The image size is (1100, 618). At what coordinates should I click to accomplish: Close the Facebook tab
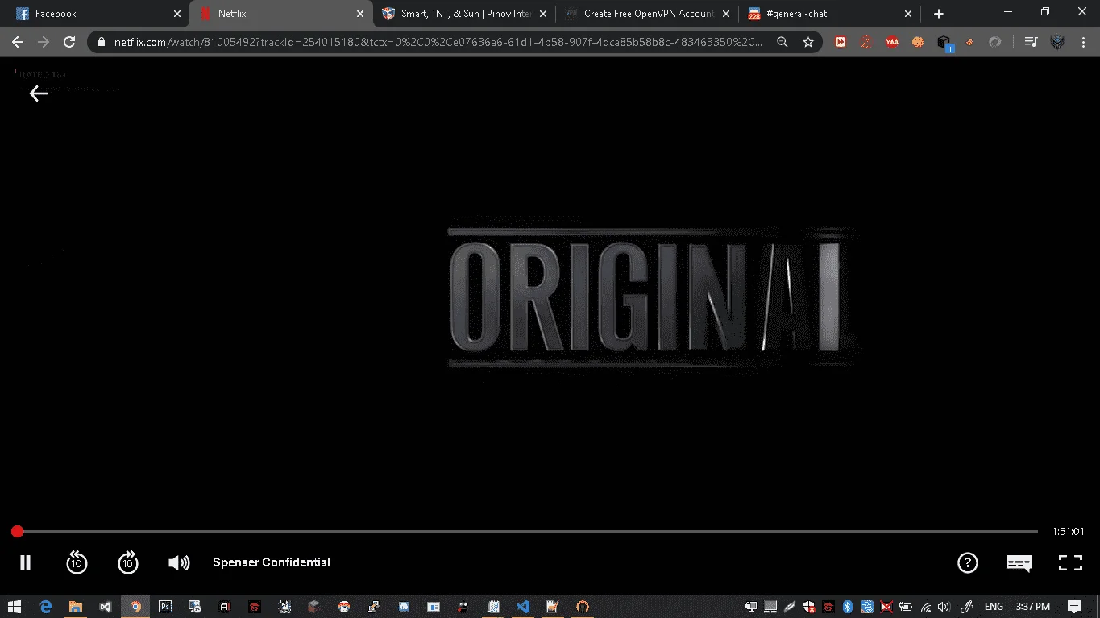177,14
